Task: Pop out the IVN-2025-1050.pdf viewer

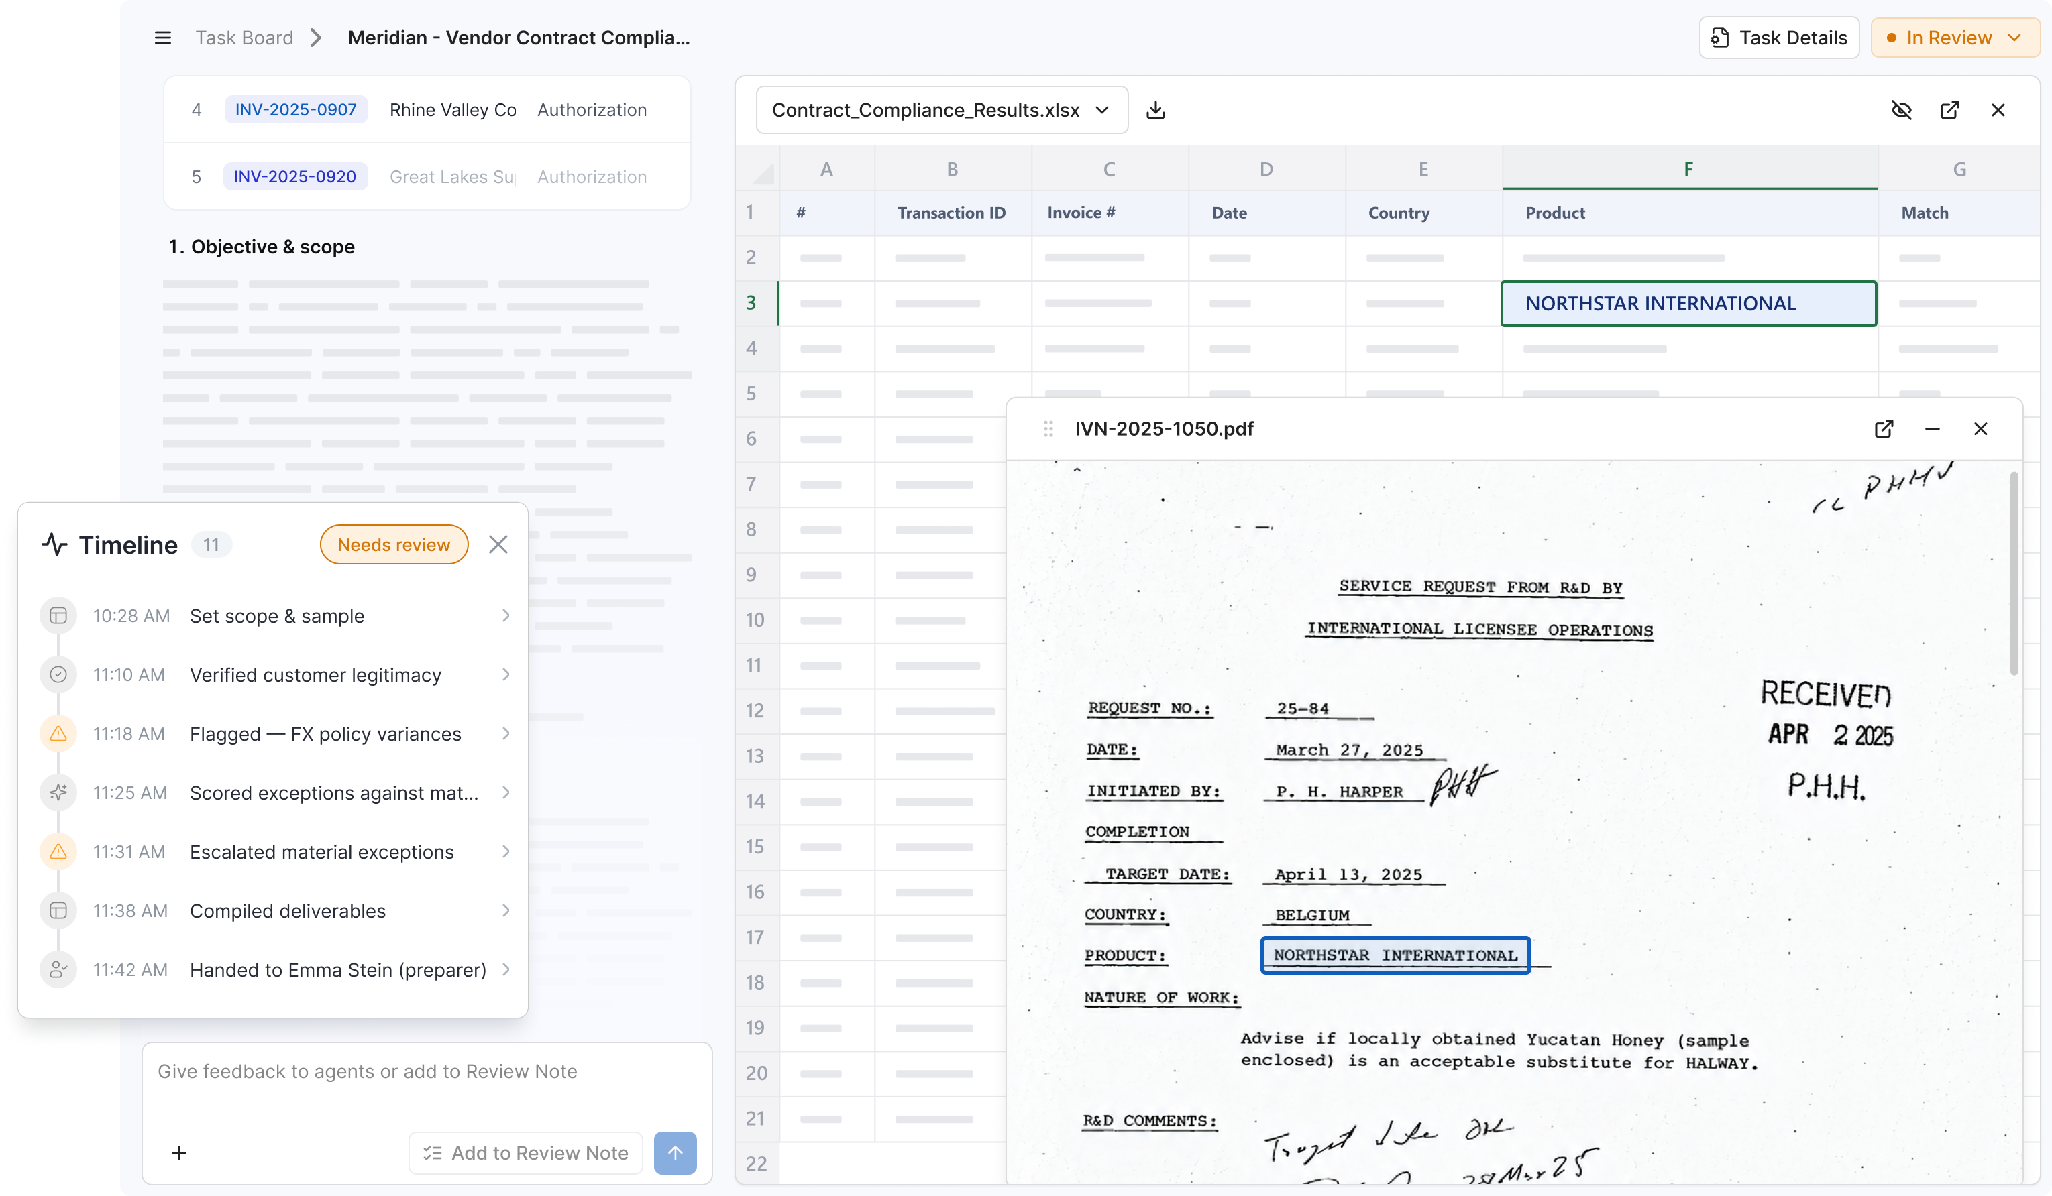Action: click(1884, 429)
